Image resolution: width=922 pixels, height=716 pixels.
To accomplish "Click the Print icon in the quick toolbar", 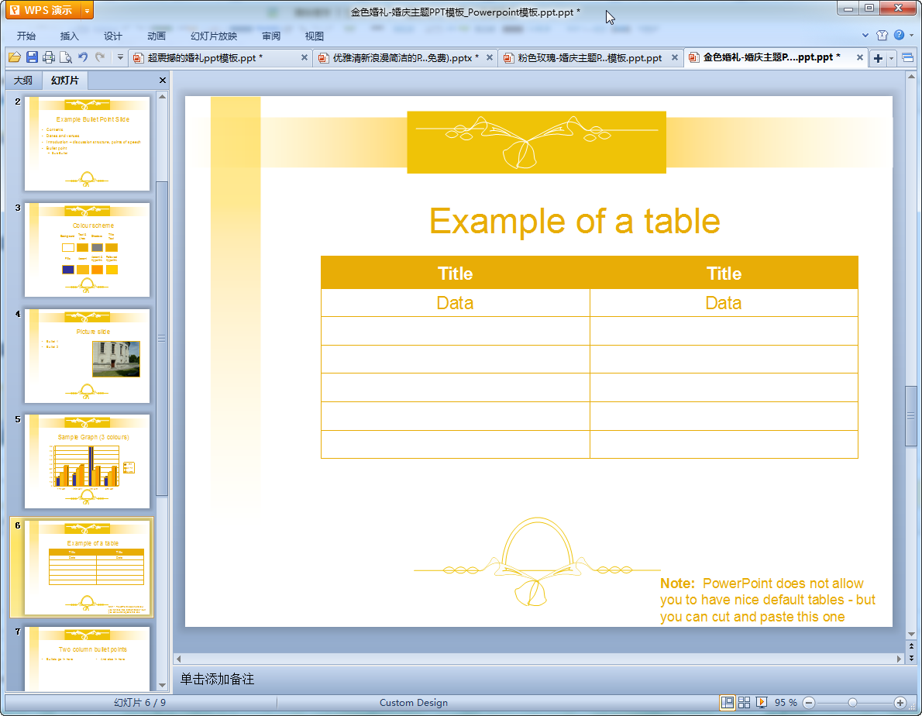I will pos(49,57).
